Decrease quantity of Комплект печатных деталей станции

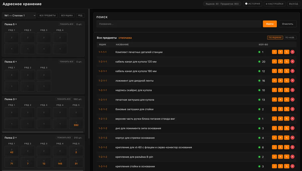(x=274, y=52)
